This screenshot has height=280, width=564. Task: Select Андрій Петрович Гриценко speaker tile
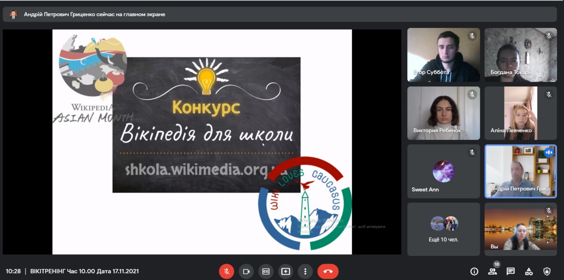pos(521,172)
